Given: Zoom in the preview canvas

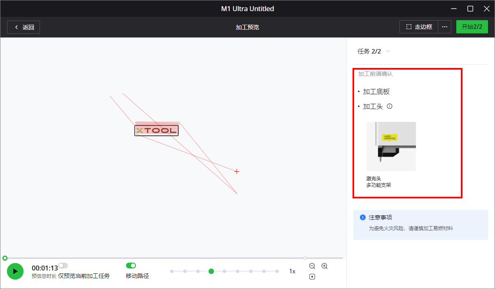Looking at the screenshot, I should click(325, 266).
